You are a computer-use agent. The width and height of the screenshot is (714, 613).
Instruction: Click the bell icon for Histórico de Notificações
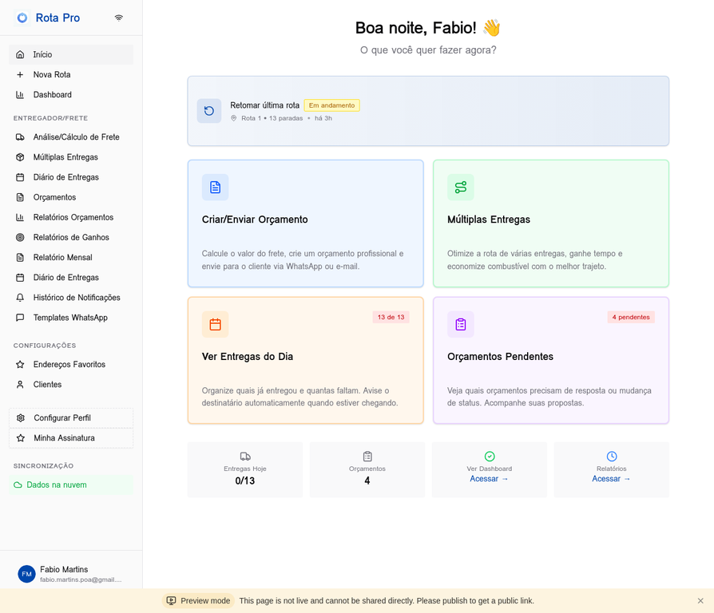click(x=18, y=297)
